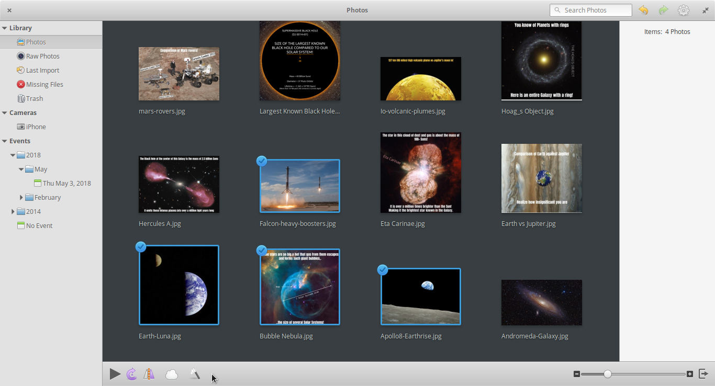Show Missing Files list
This screenshot has height=386, width=715.
click(51, 84)
